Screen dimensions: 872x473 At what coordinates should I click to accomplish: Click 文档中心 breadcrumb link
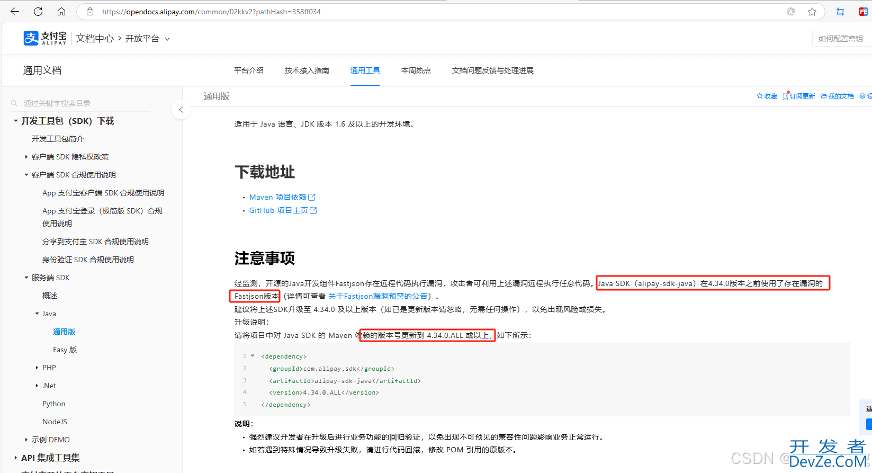tap(95, 38)
